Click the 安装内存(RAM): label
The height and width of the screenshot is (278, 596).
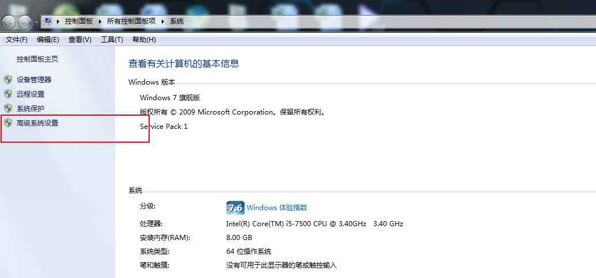[x=165, y=238]
